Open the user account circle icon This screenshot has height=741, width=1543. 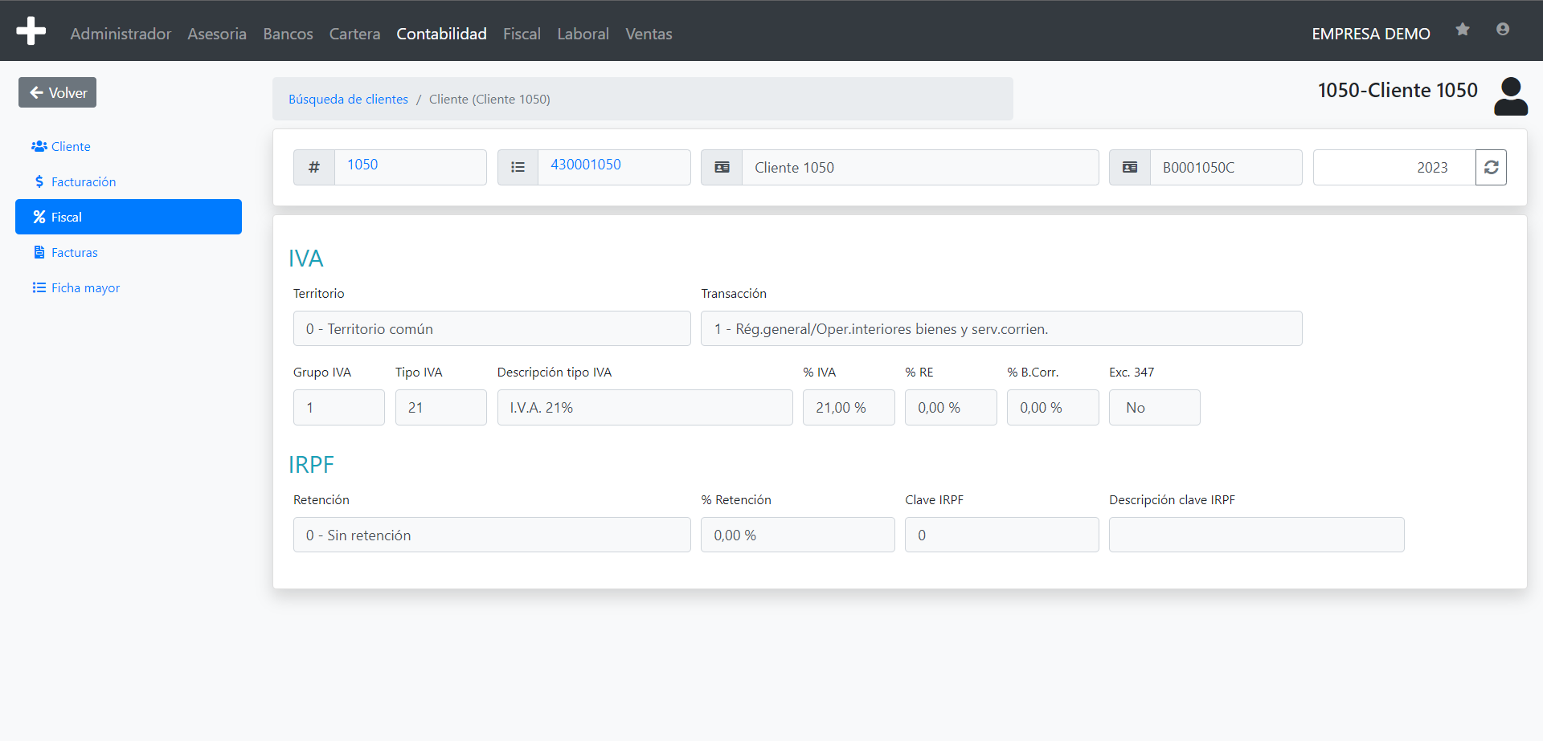(1503, 30)
